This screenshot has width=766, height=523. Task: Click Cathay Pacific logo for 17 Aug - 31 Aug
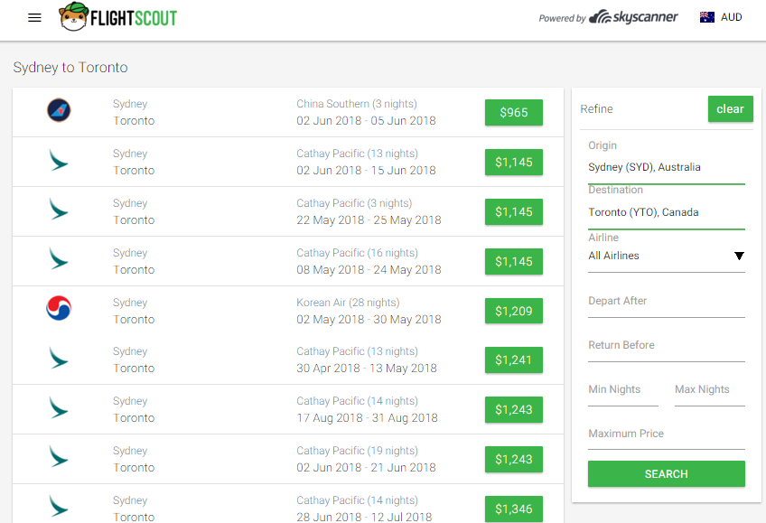[59, 407]
